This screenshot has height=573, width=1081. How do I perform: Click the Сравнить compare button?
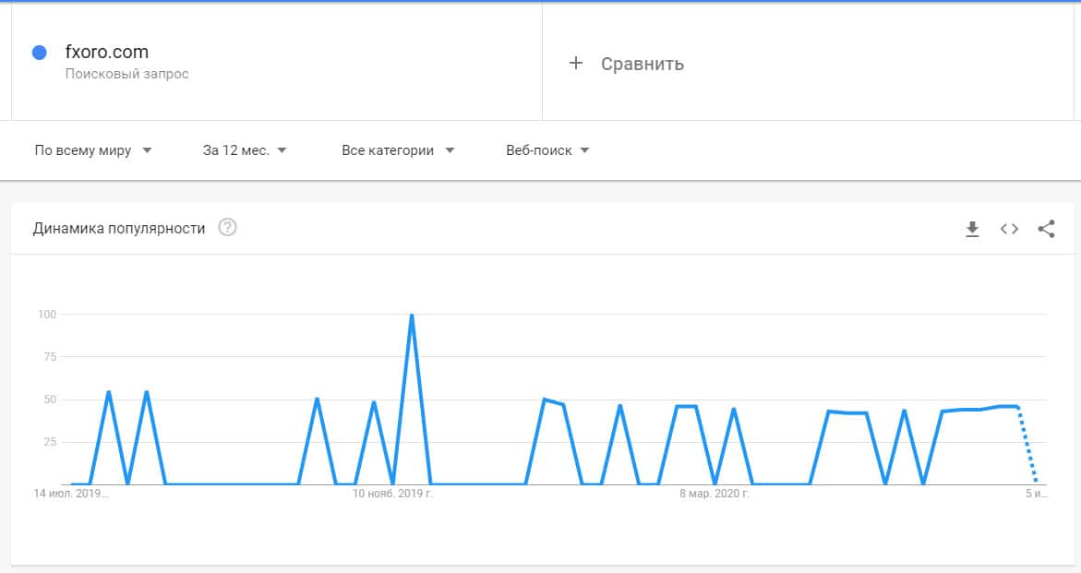tap(642, 64)
